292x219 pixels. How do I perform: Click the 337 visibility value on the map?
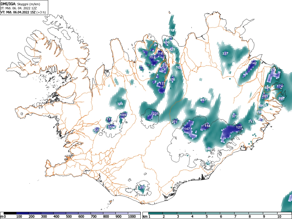coord(225,53)
